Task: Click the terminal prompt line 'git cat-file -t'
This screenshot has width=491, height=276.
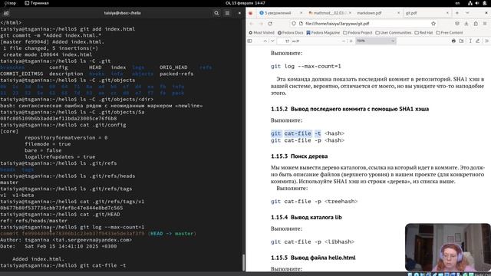Action: 63,265
